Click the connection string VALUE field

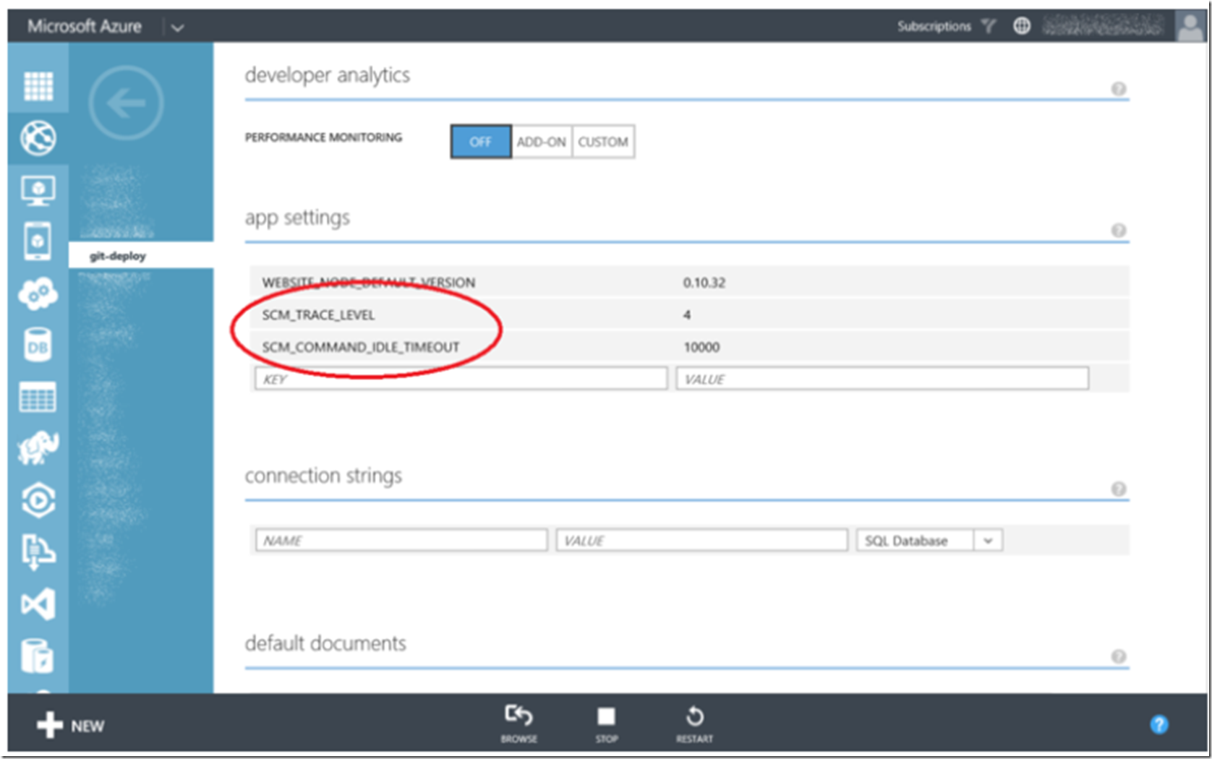(701, 541)
